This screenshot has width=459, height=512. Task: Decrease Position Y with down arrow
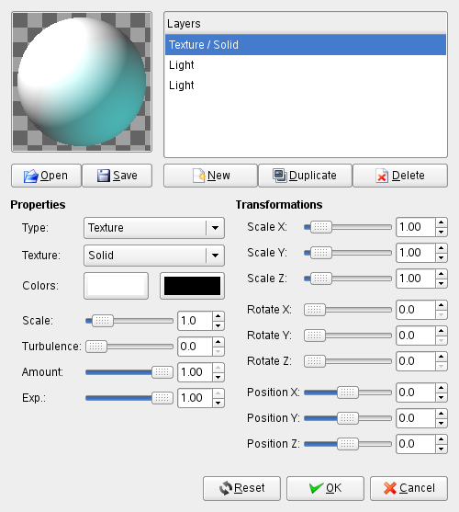tap(441, 423)
